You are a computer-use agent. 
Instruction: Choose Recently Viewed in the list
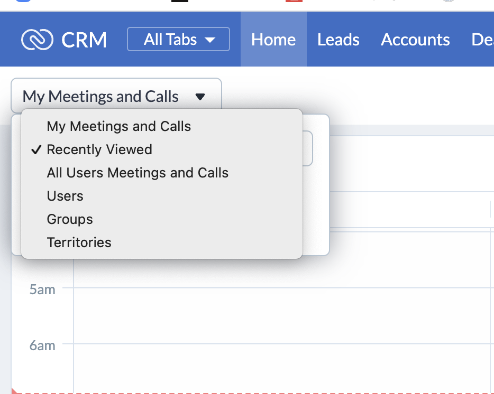[162, 149]
